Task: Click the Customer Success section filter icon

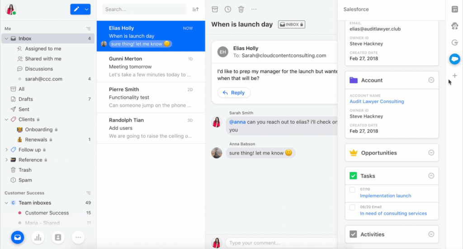Action: pos(88,193)
